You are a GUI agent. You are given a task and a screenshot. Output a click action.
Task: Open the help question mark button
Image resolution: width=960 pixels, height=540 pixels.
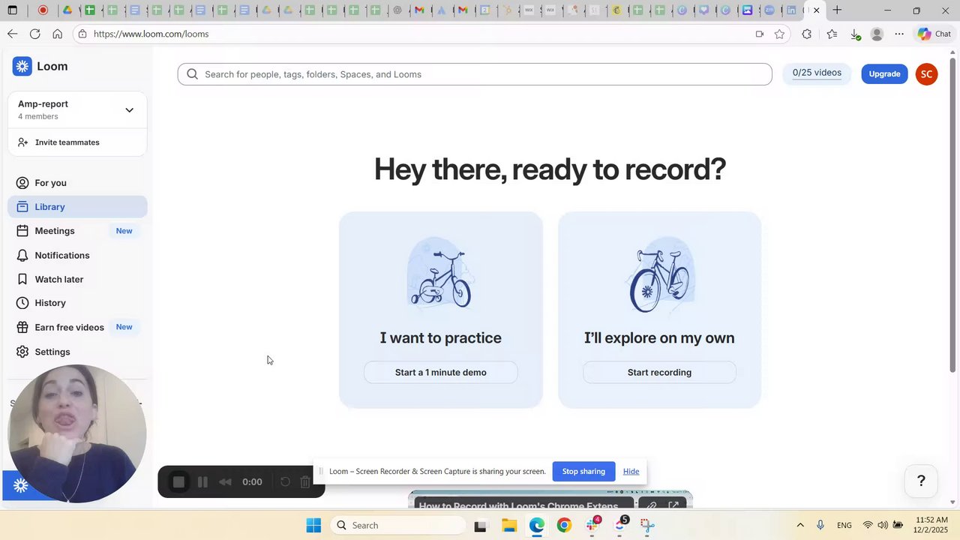click(921, 481)
